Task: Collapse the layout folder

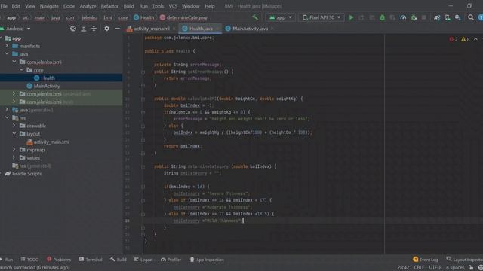Action: coord(14,133)
